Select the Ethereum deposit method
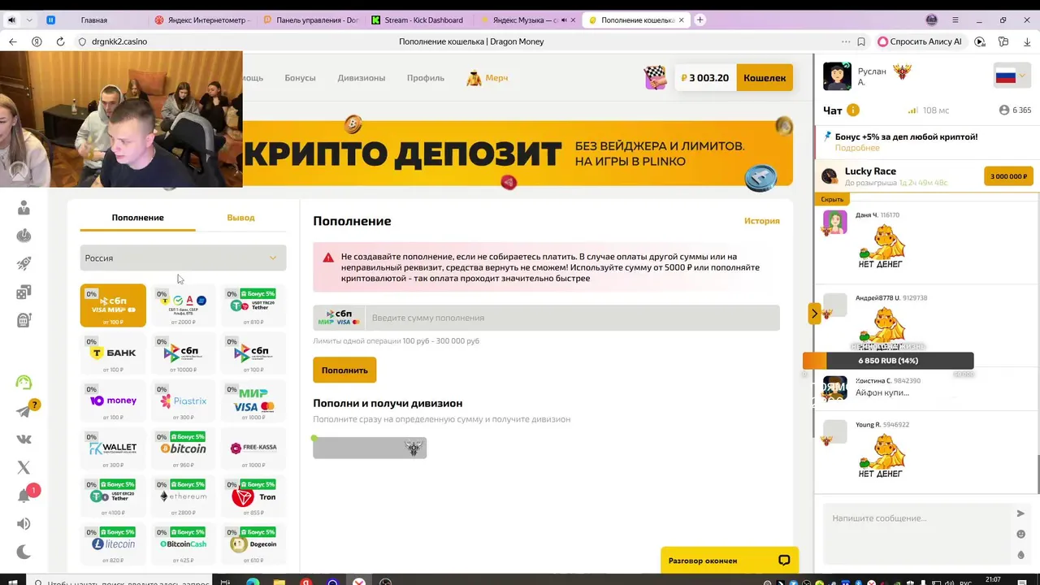1040x585 pixels. pos(184,496)
